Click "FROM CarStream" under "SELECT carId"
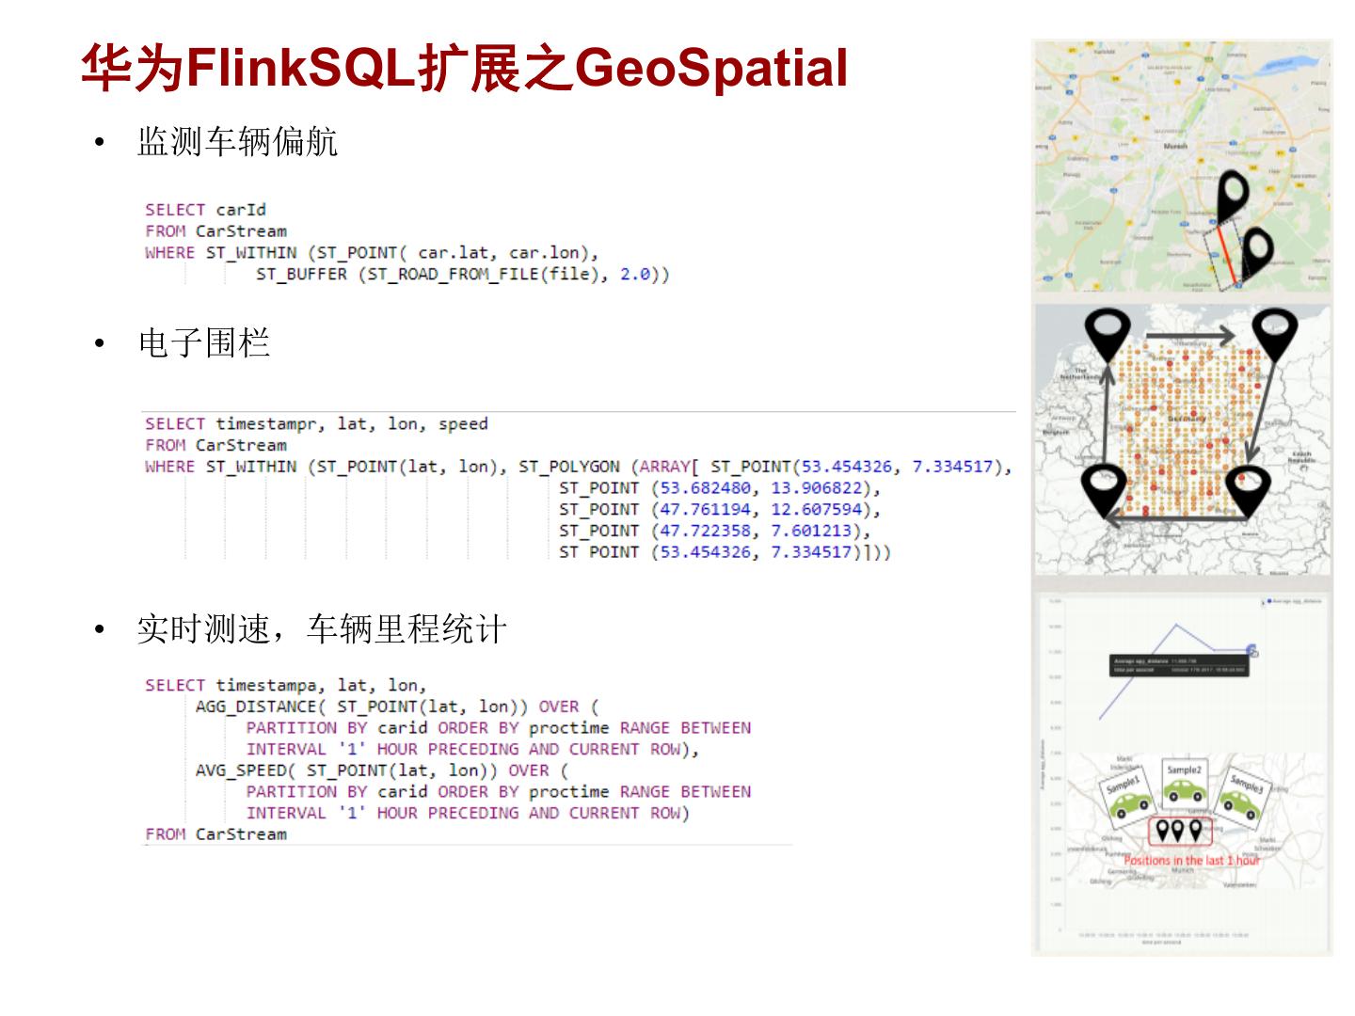 pos(215,231)
